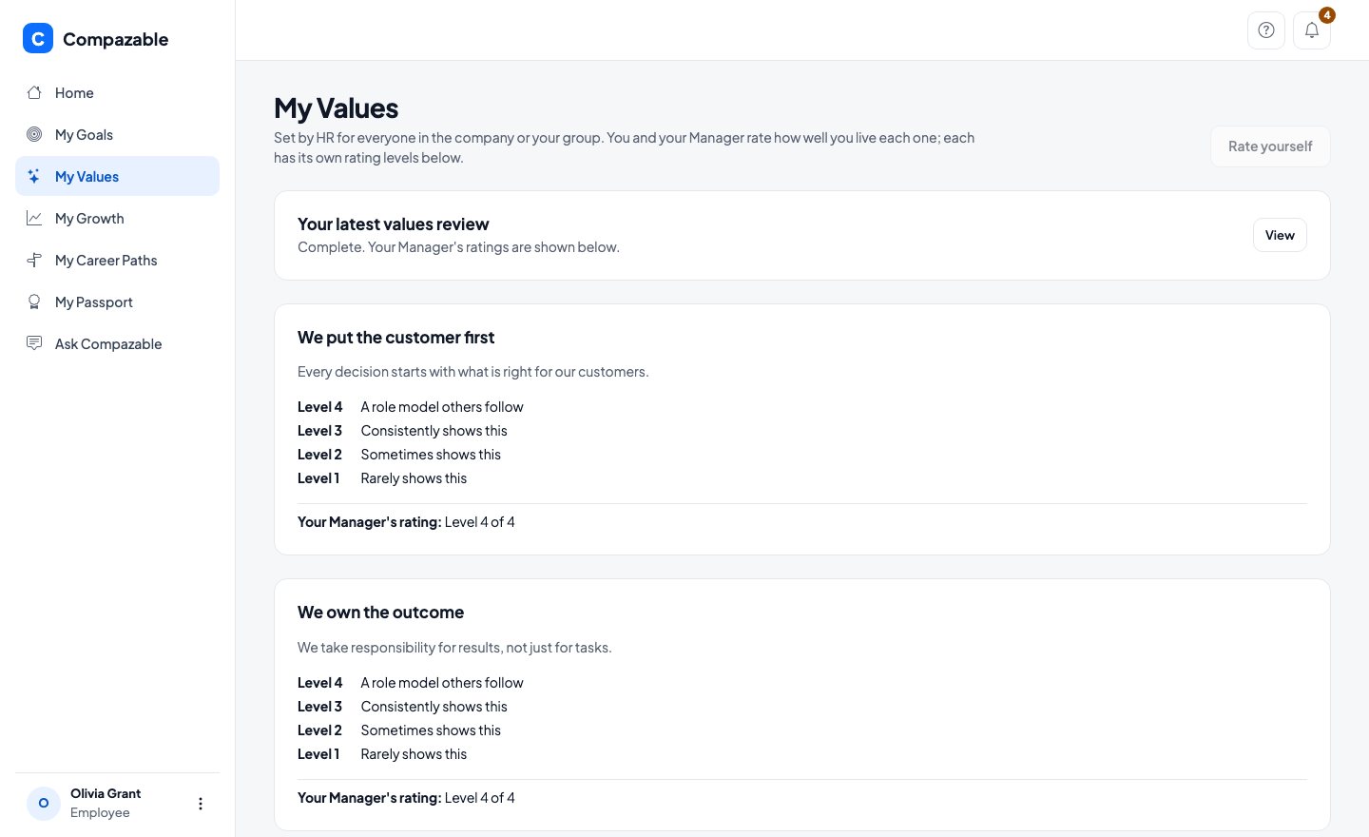
Task: Click the Compazable brand name
Action: tap(115, 39)
